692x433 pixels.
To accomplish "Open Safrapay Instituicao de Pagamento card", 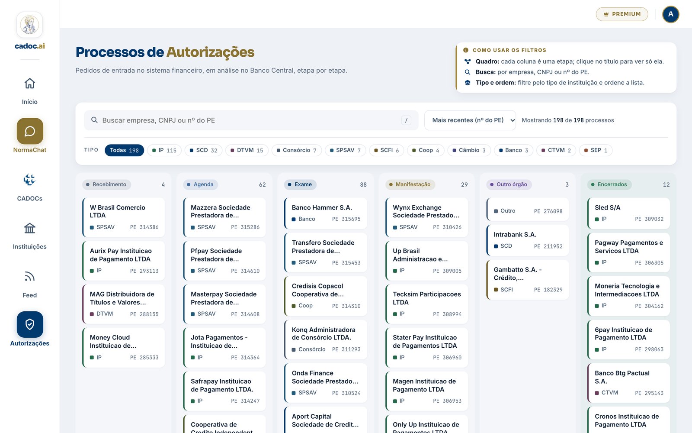I will [224, 391].
